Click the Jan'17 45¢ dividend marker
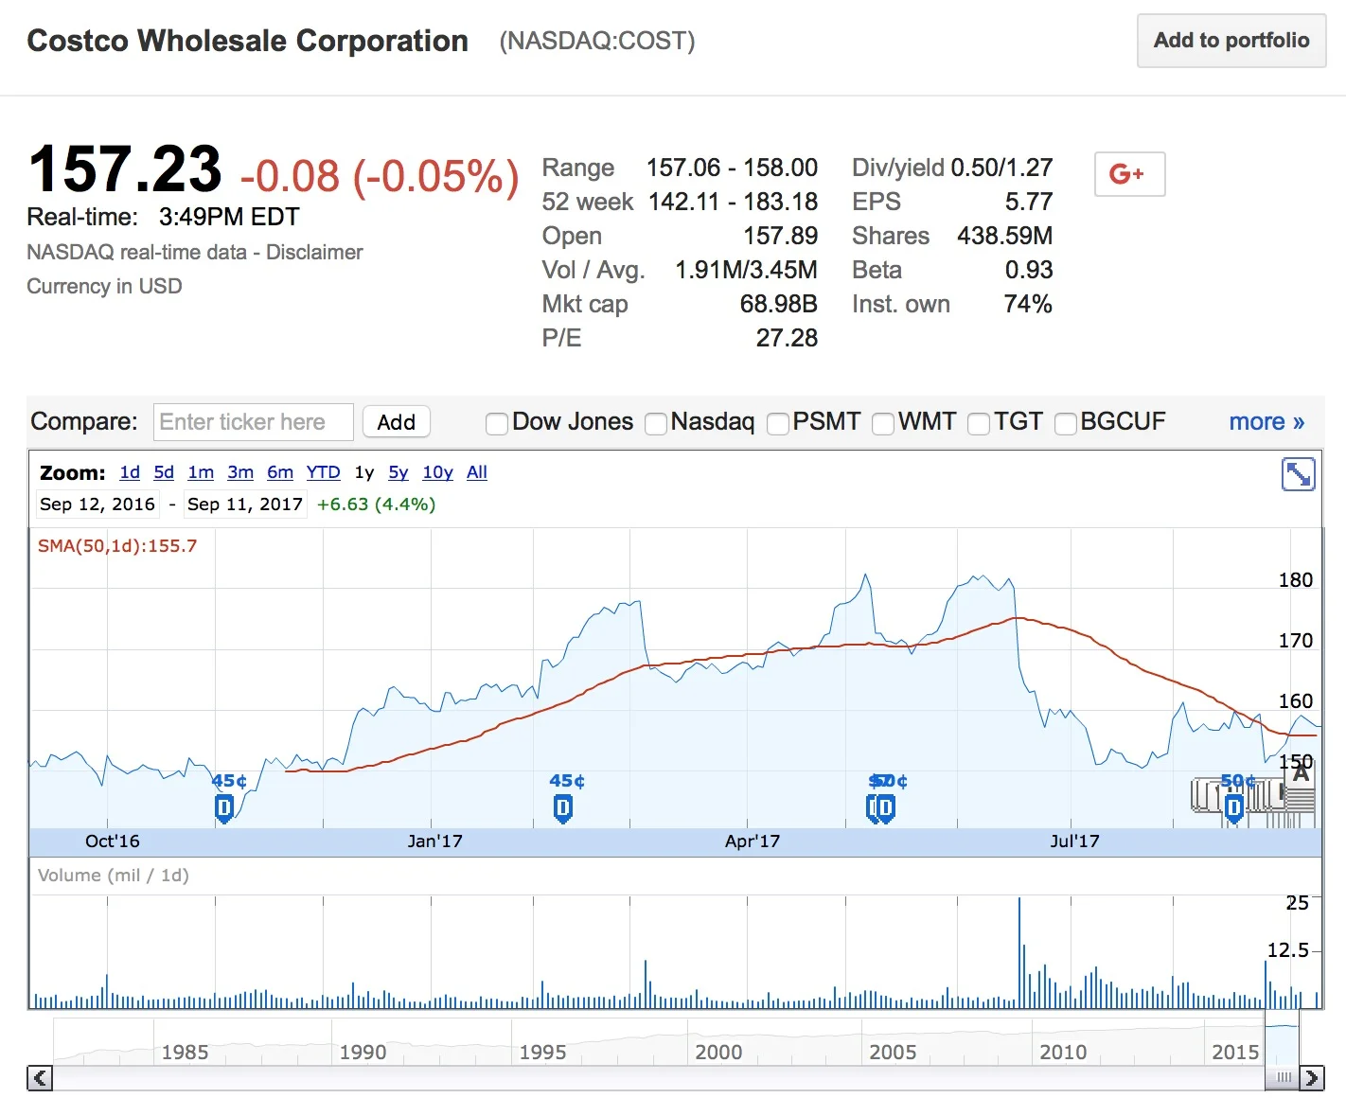 563,807
